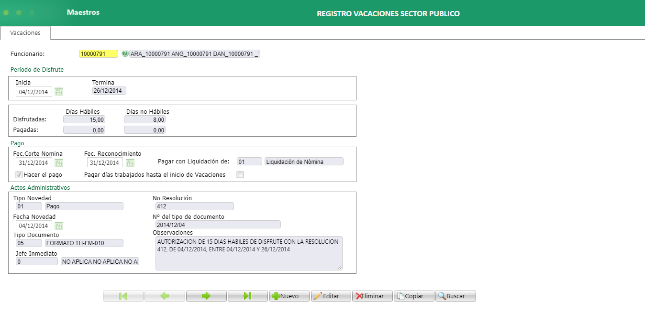Click the Pagadas Días no Hábiles field

coord(145,130)
